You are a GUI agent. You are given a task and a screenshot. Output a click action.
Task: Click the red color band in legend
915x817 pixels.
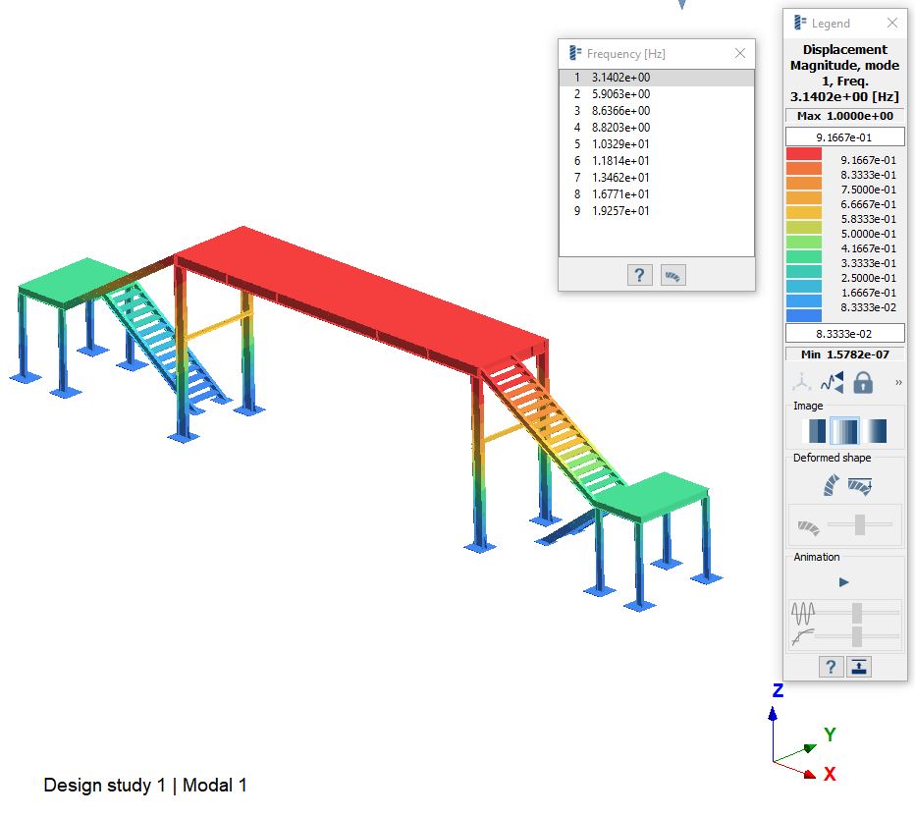(804, 154)
